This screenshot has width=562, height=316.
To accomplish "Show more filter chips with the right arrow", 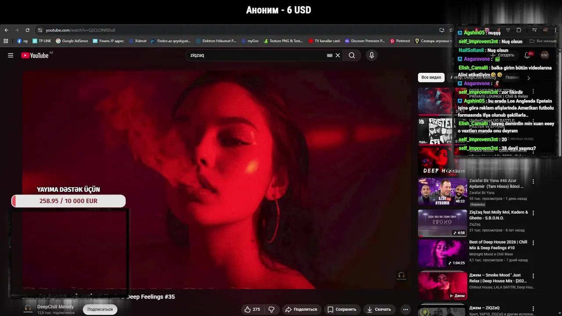I will [x=529, y=78].
